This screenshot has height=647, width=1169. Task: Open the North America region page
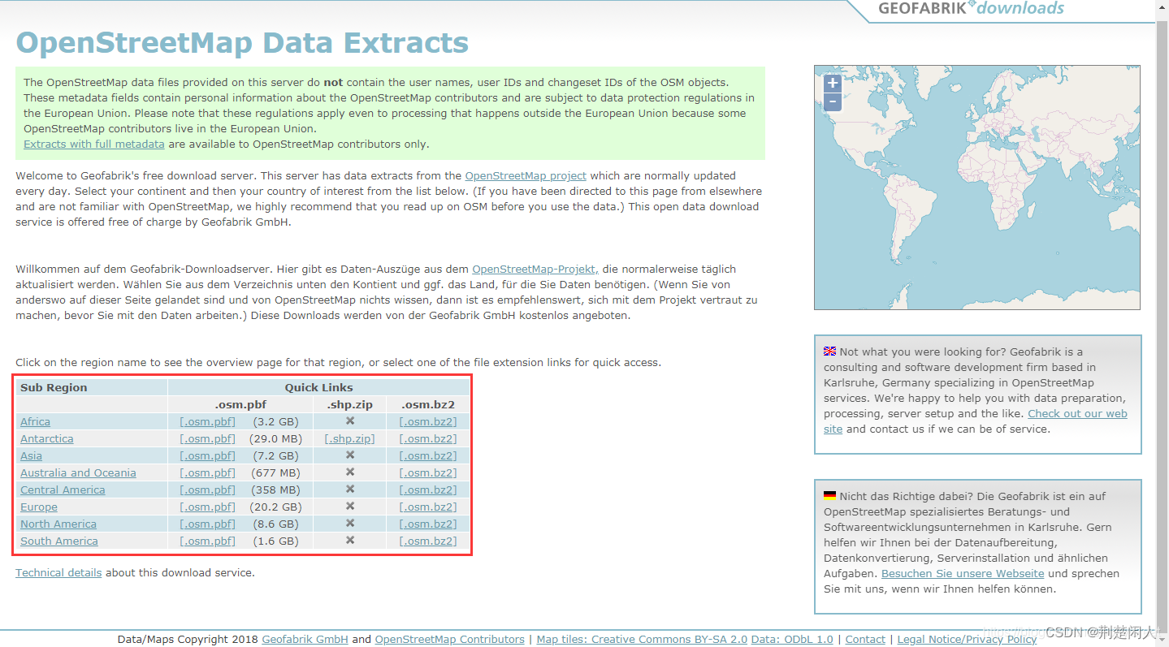[x=58, y=524]
